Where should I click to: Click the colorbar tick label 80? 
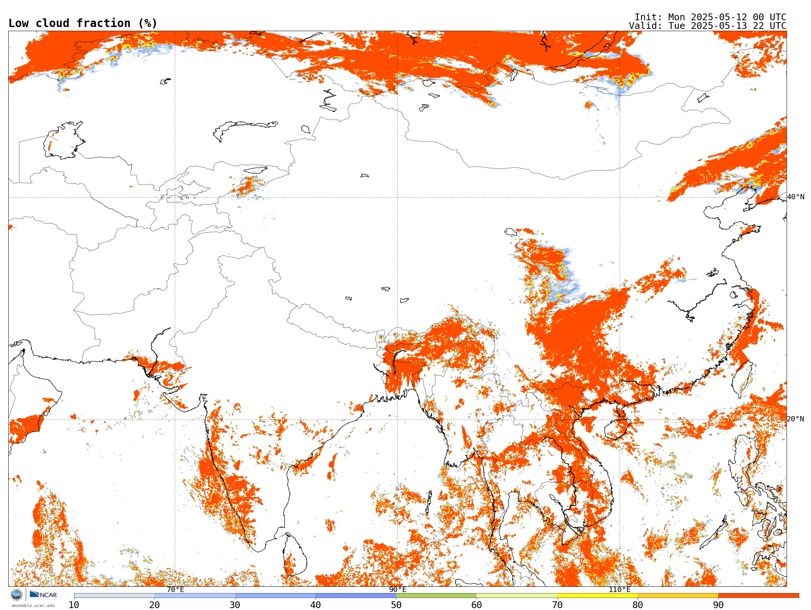click(638, 605)
